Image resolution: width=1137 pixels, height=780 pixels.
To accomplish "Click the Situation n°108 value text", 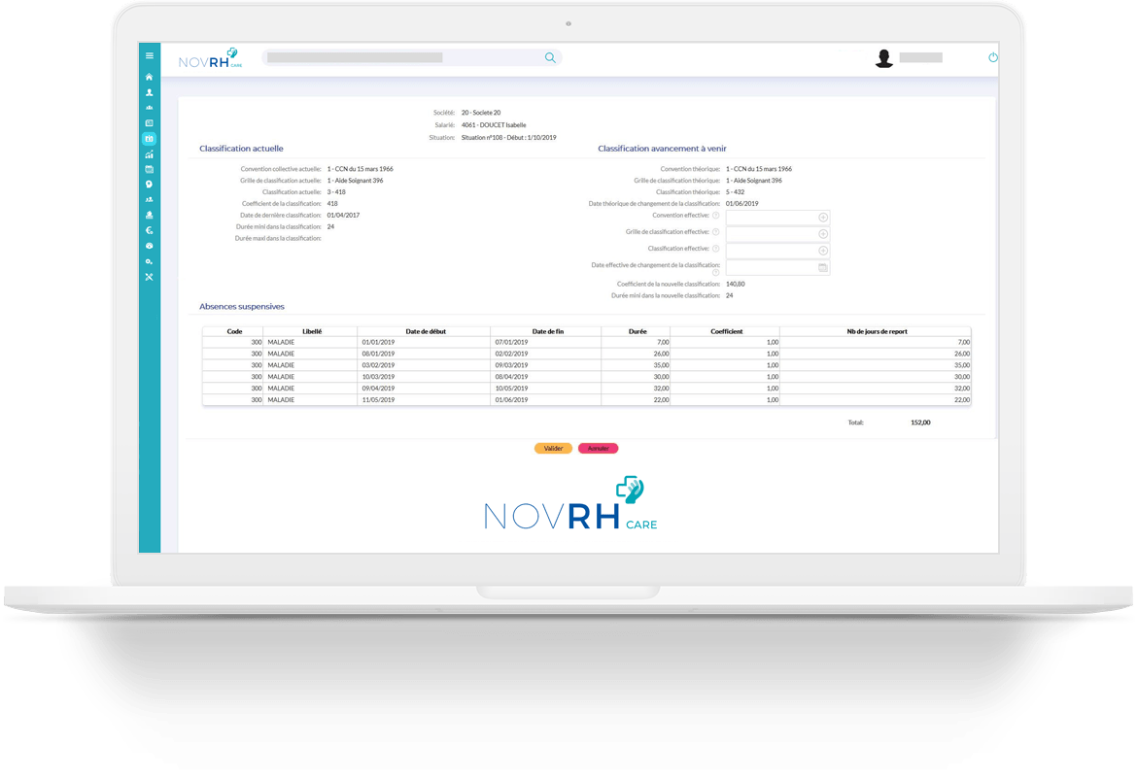I will [508, 138].
